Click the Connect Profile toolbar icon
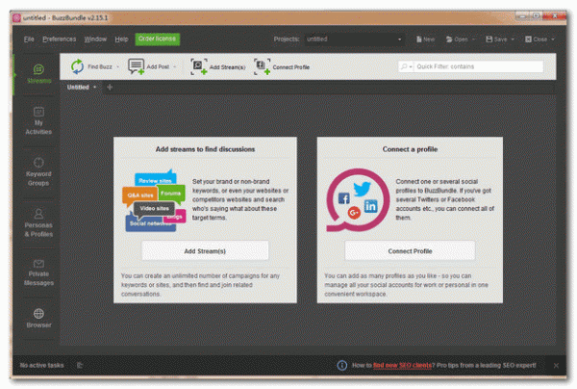Viewport: 577px width, 389px height. coord(262,66)
